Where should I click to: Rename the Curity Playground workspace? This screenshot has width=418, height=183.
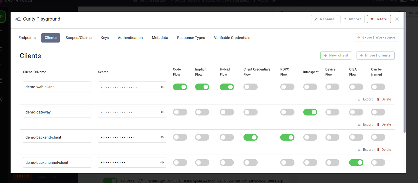324,19
